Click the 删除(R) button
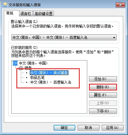128x135 pixels. [103, 87]
